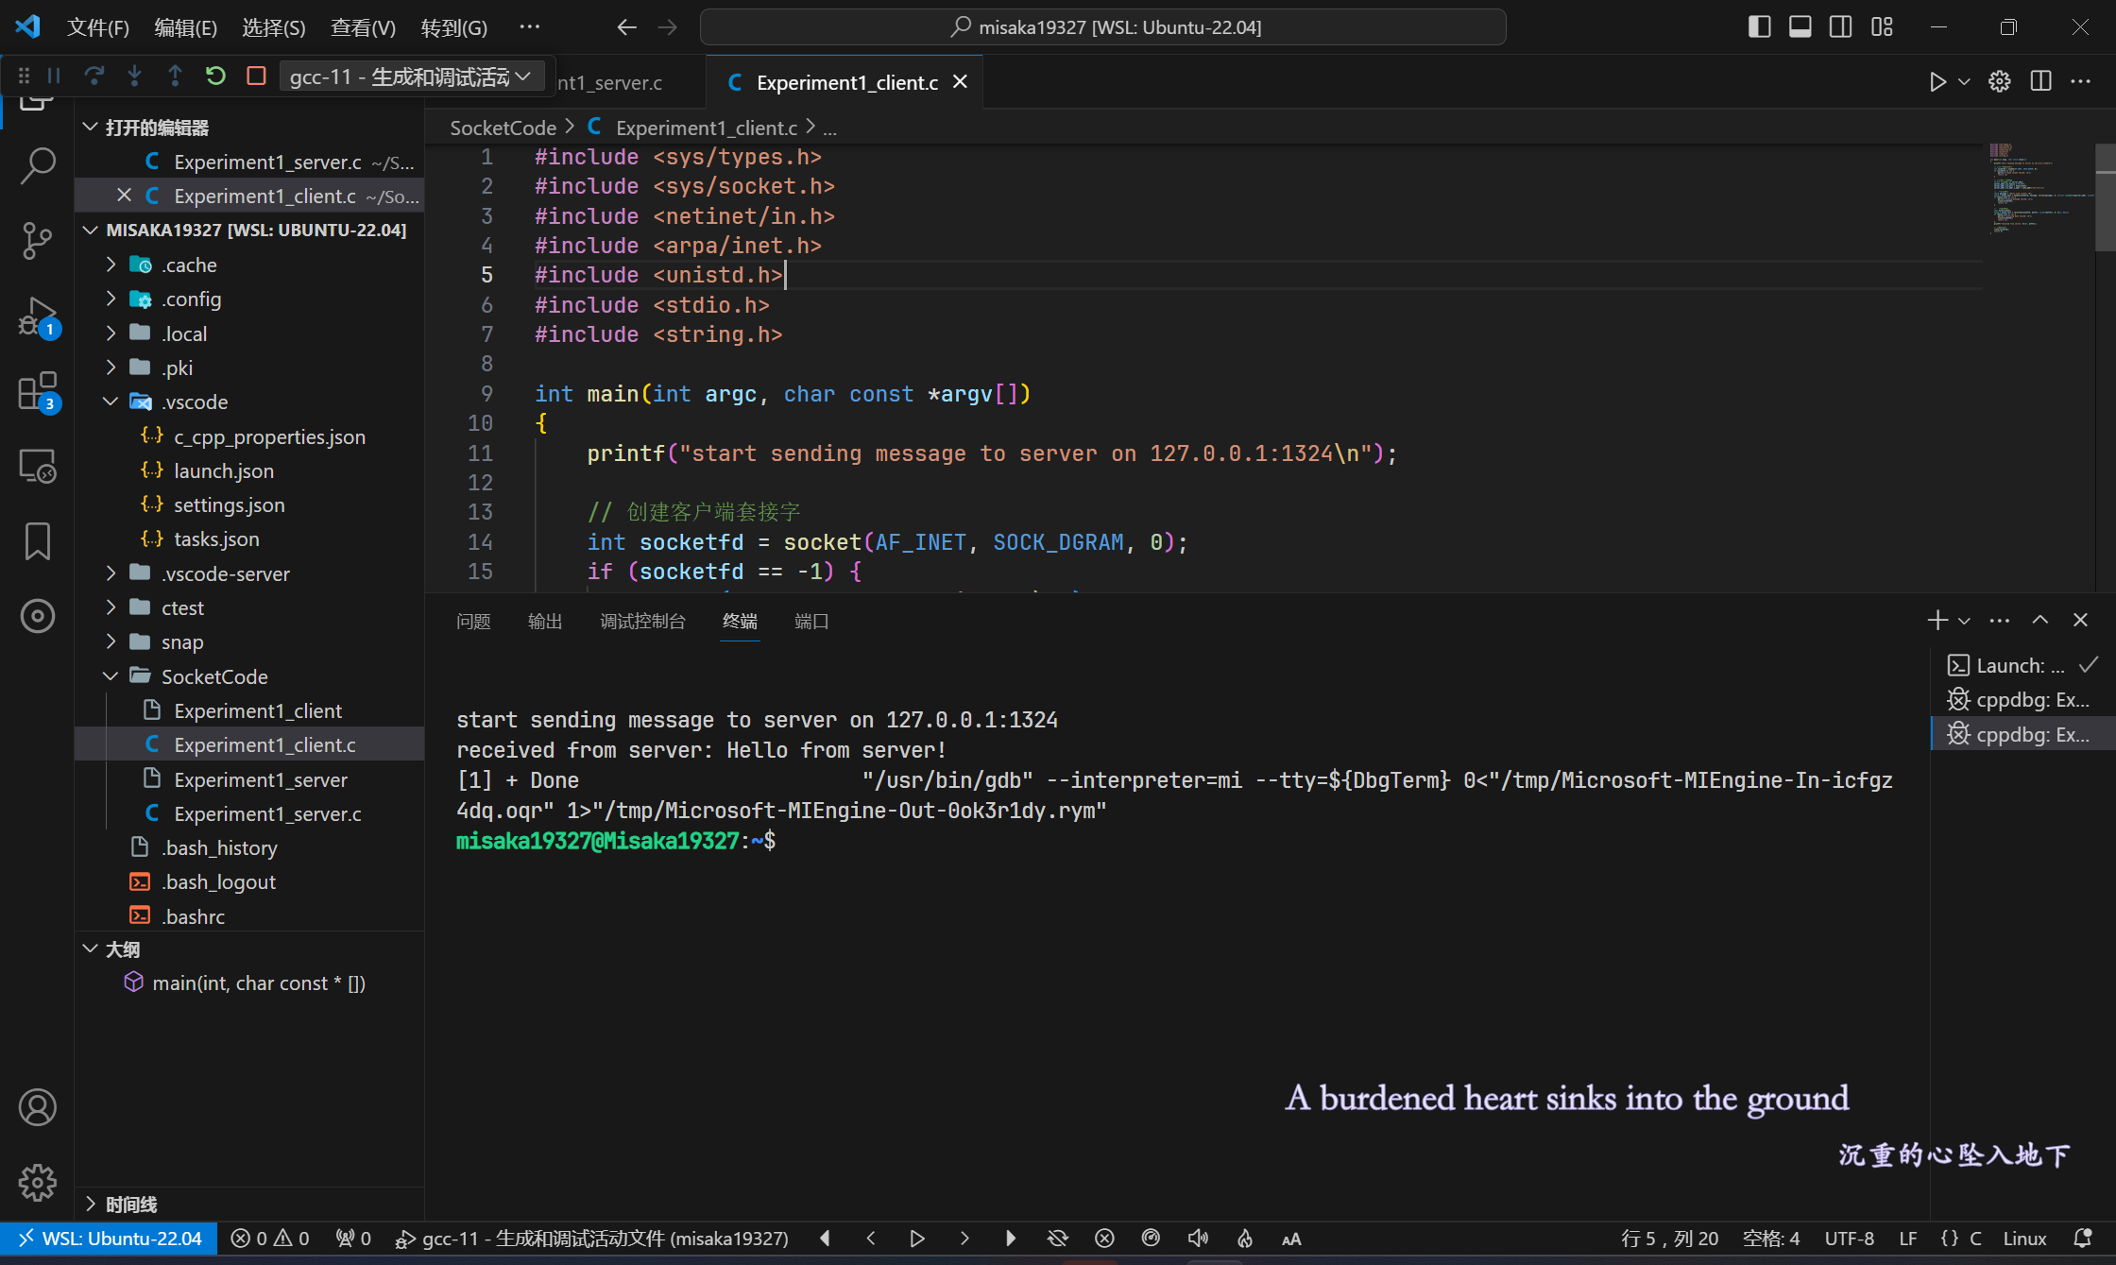Screen dimensions: 2116x1265
Task: Click SocketCode in the breadcrumb
Action: point(503,128)
